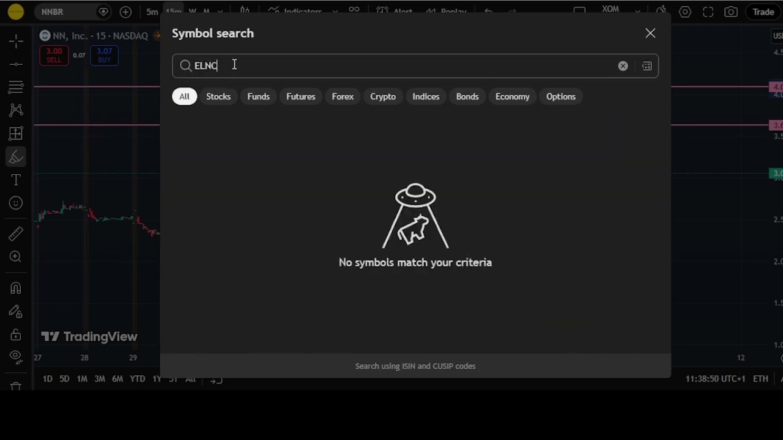
Task: Click the add symbol plus icon
Action: coord(125,12)
